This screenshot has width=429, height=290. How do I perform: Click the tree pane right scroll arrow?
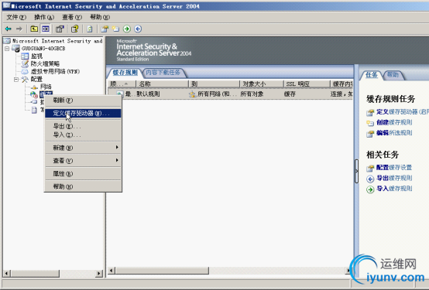click(x=99, y=273)
